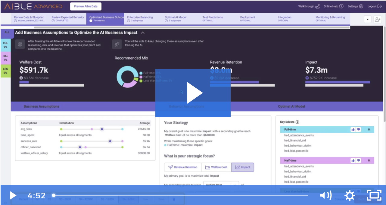Switch to the Optimal AI Model section tab
The height and width of the screenshot is (205, 386).
click(x=291, y=106)
